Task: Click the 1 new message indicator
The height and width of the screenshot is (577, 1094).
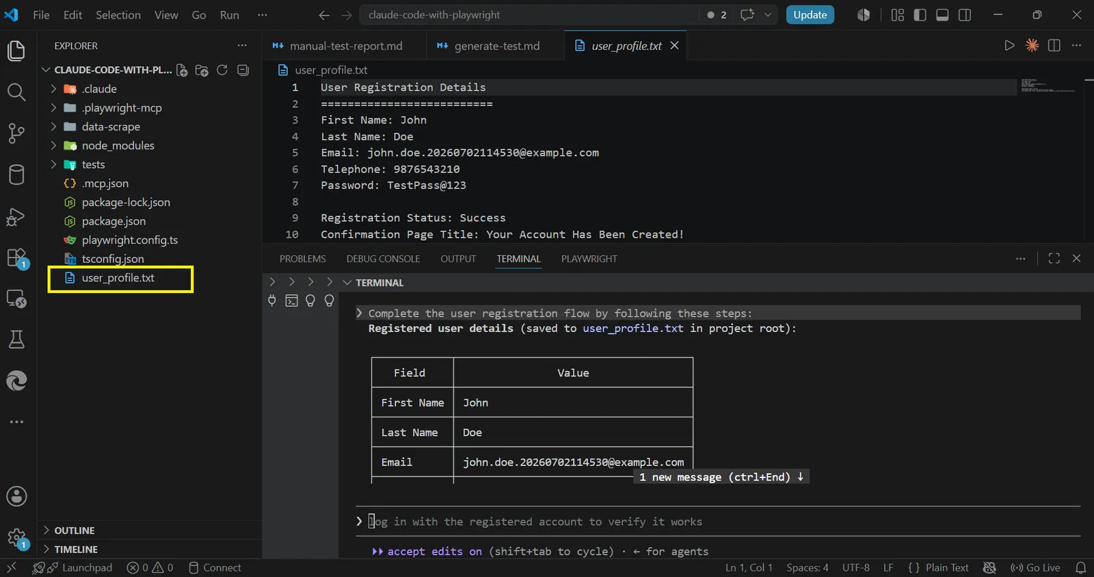Action: pos(721,477)
